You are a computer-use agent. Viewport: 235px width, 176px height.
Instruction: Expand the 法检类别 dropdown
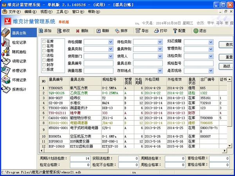(x=211, y=56)
